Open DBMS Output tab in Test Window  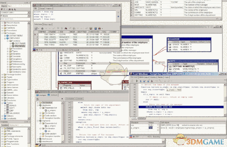(x=144, y=77)
